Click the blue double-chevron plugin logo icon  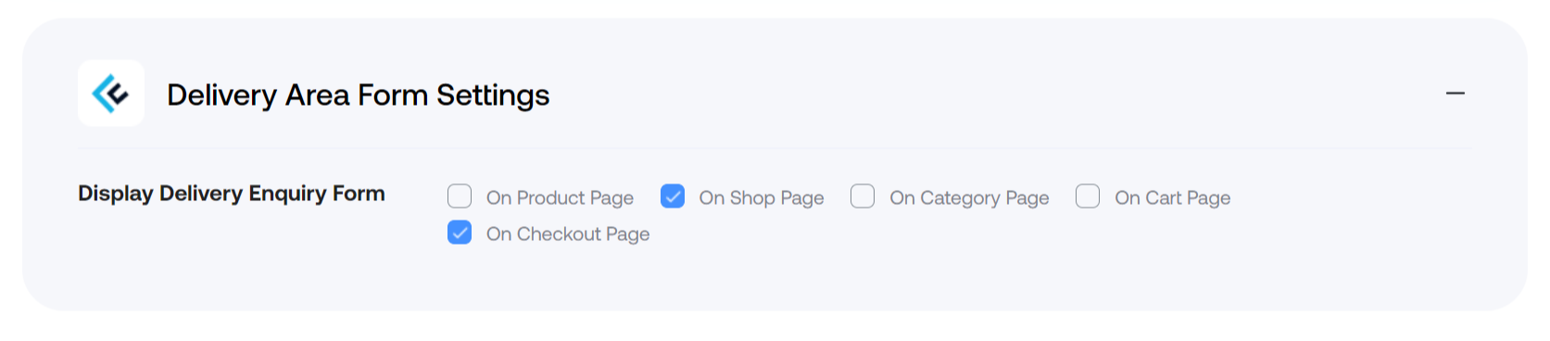tap(110, 94)
